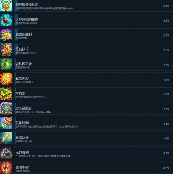
Task: Click the 无拘胜利 armored nightmare icon
Action: pos(6,153)
